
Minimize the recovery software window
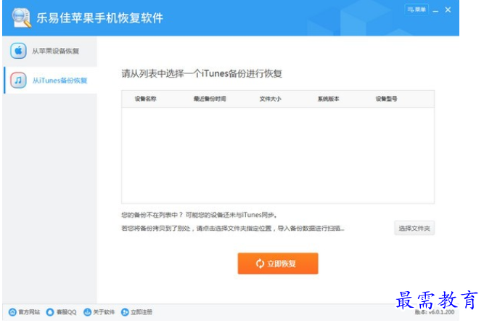pyautogui.click(x=435, y=11)
